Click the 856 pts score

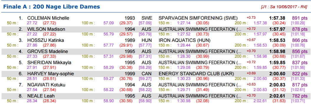300,52
